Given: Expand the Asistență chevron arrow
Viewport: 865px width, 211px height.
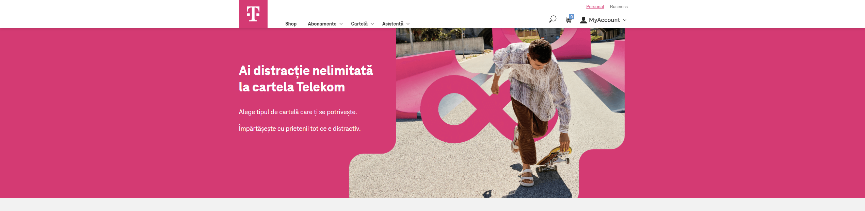Looking at the screenshot, I should (x=408, y=24).
